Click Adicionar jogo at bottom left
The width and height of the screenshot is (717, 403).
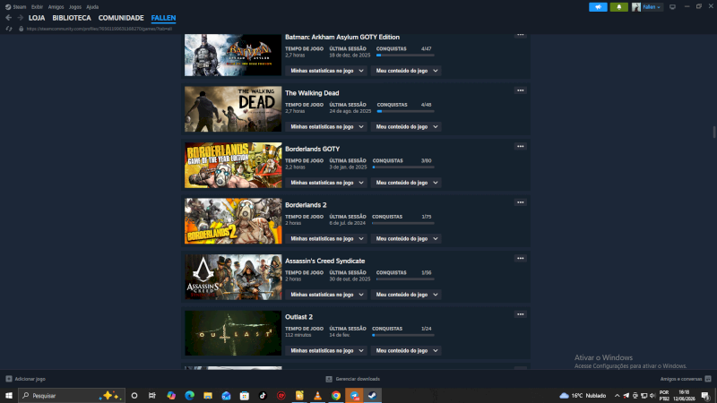click(26, 379)
